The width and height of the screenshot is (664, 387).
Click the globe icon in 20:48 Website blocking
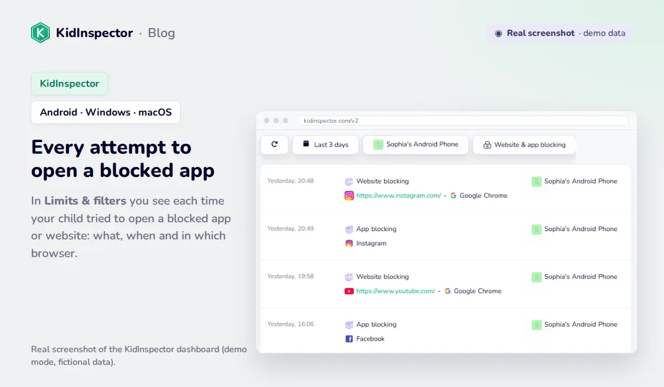349,181
